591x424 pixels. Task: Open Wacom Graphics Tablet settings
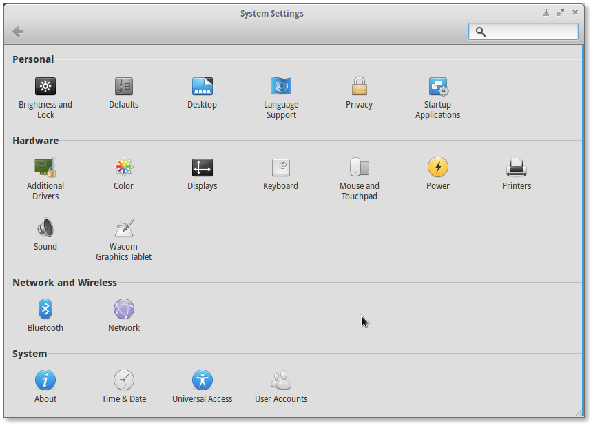coord(123,228)
